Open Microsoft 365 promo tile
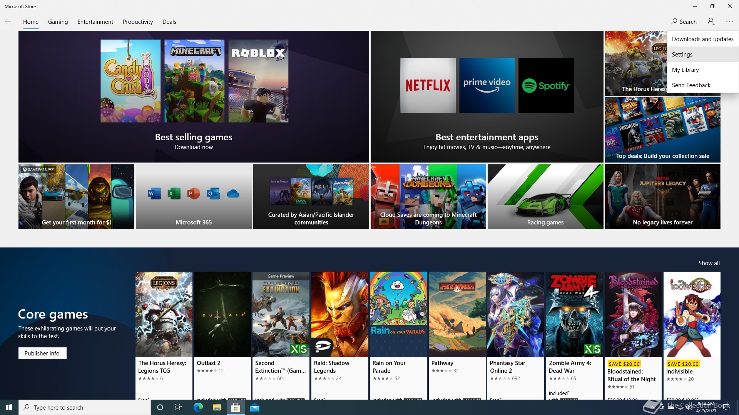The image size is (739, 415). point(194,197)
